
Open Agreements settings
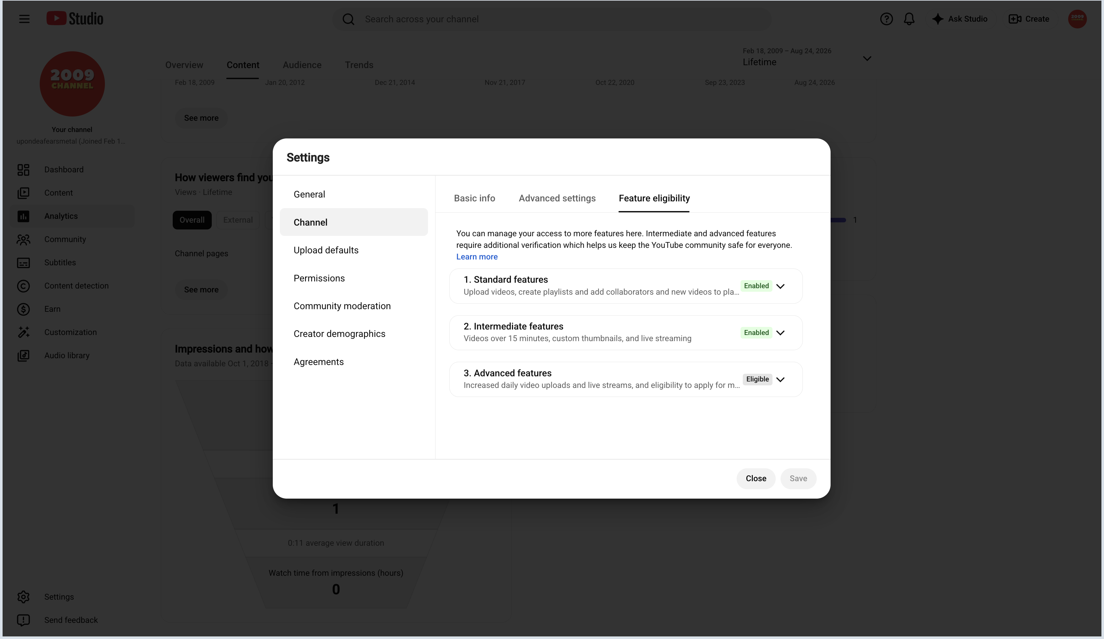tap(353, 362)
